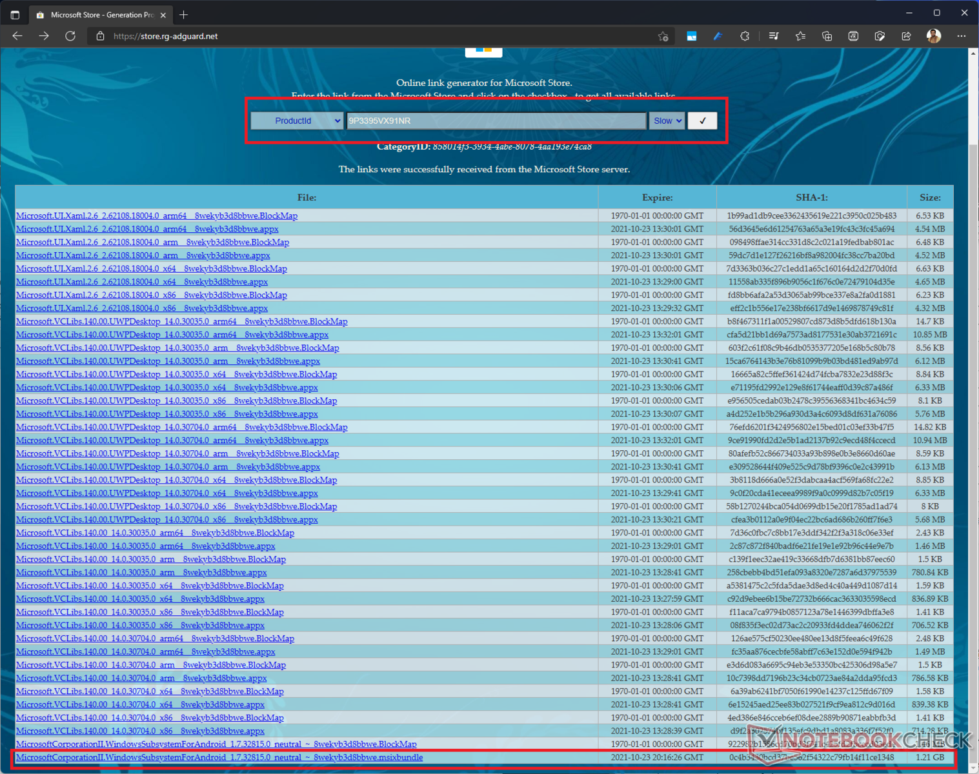Viewport: 979px width, 774px height.
Task: Click the 9P3395VX91NR product ID field
Action: (496, 121)
